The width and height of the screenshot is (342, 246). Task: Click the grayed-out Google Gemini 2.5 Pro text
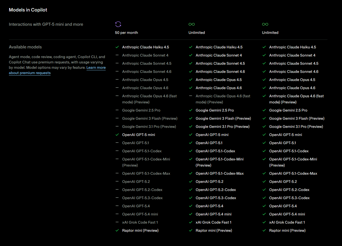141,110
